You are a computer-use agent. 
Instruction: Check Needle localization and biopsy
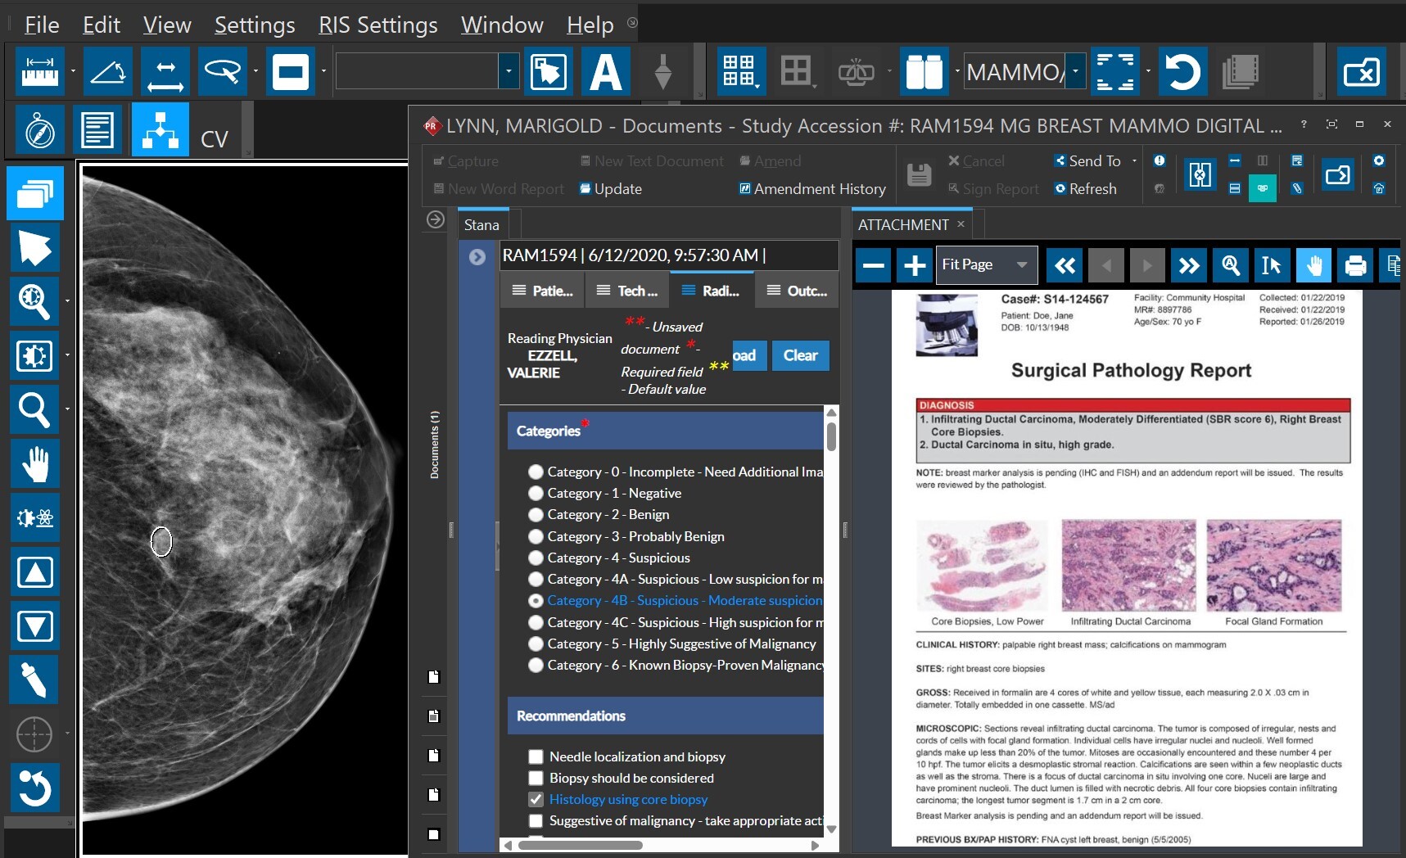pos(536,756)
